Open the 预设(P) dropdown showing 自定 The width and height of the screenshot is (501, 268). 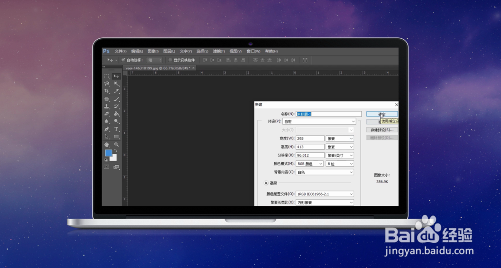coord(319,121)
